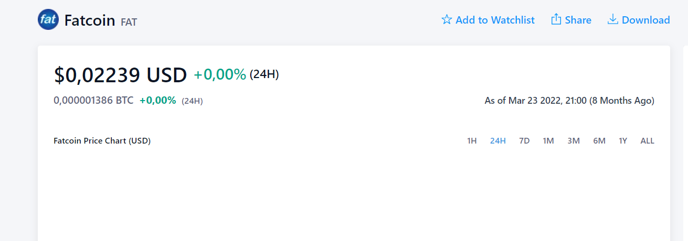Switch chart range to 1H

click(472, 141)
